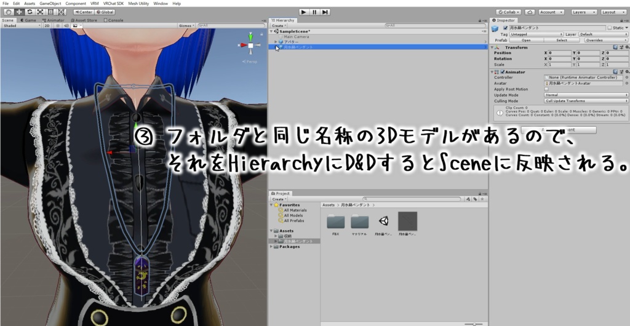Click Search by Type icon in Project
This screenshot has height=326, width=630.
coord(468,199)
